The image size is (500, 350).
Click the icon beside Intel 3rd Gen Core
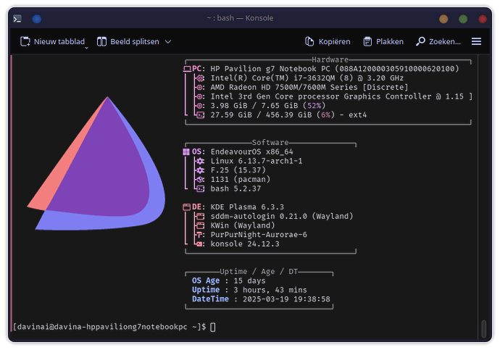(200, 96)
